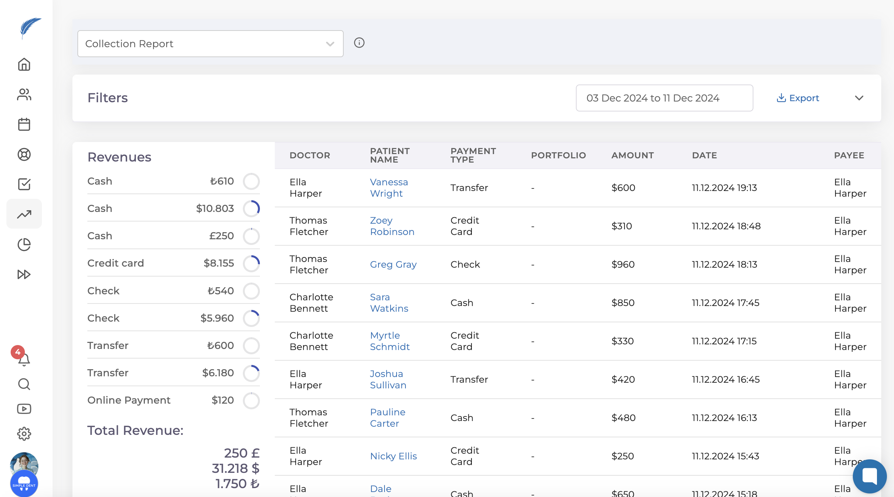Toggle the Cash ₺610 revenue circle

(251, 181)
